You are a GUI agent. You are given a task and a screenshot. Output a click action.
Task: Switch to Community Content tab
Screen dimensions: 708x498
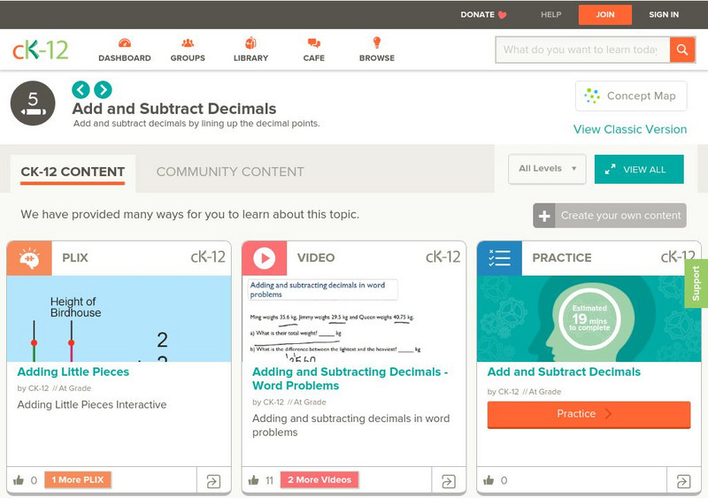[x=230, y=172]
